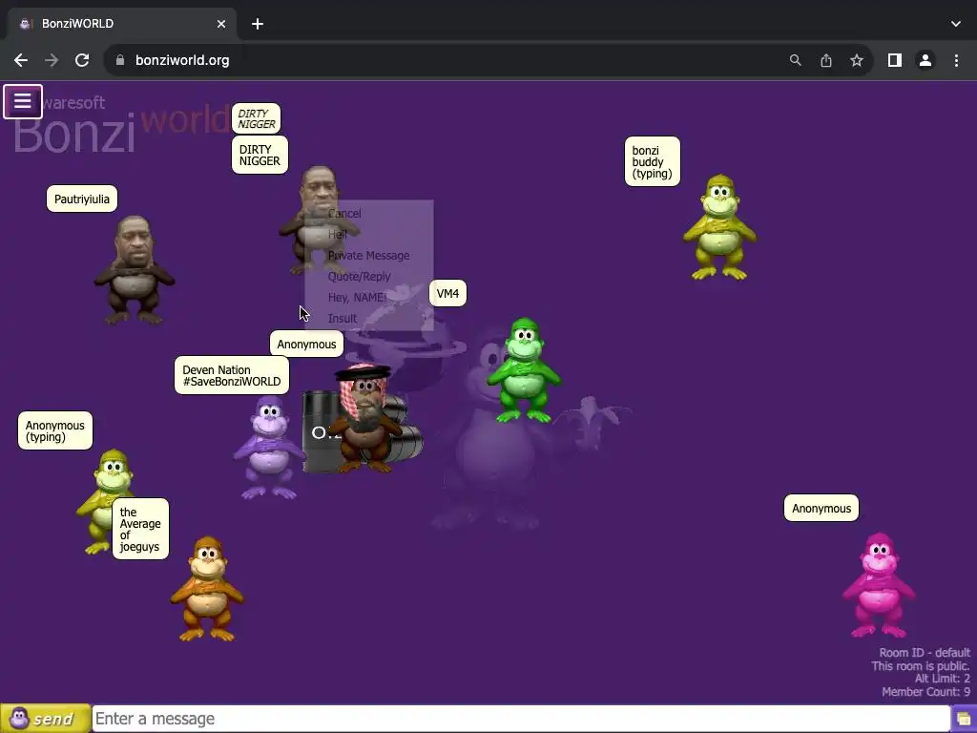Image resolution: width=977 pixels, height=733 pixels.
Task: Click the chat log icon beside message box
Action: click(x=964, y=719)
